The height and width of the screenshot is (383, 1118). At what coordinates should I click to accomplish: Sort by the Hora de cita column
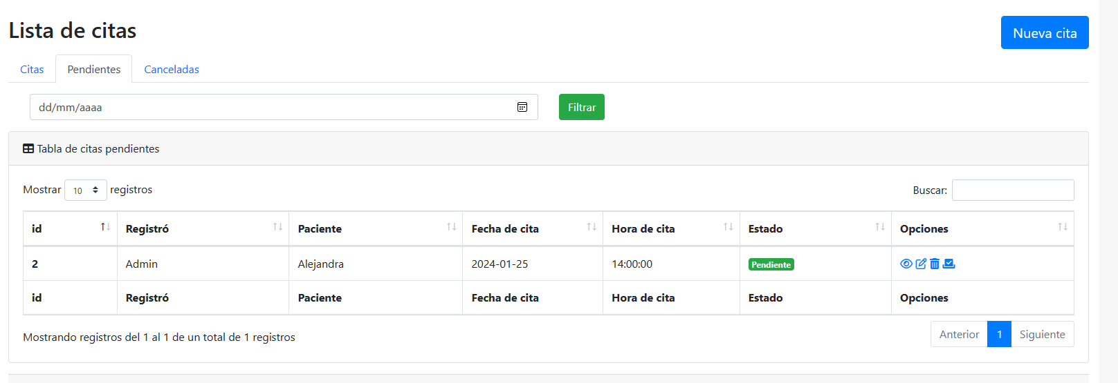pyautogui.click(x=670, y=228)
